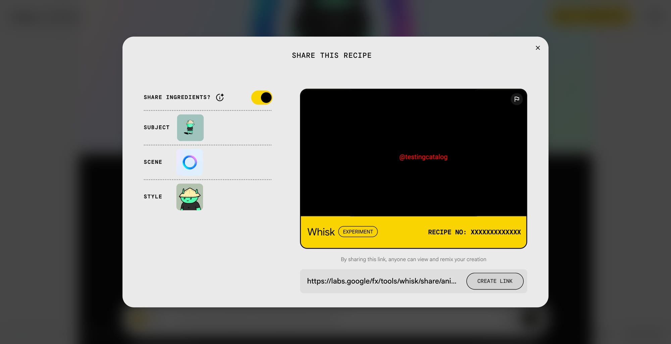Click the Style row label
The width and height of the screenshot is (671, 344).
(153, 196)
